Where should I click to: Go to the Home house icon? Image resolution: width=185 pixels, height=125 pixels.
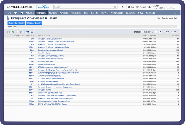coord(21,13)
